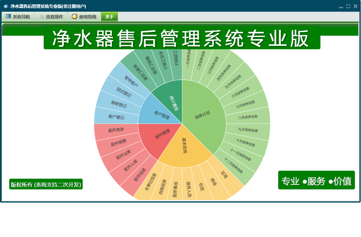Open the 供商信息 segment
This screenshot has width=361, height=237.
click(x=163, y=187)
